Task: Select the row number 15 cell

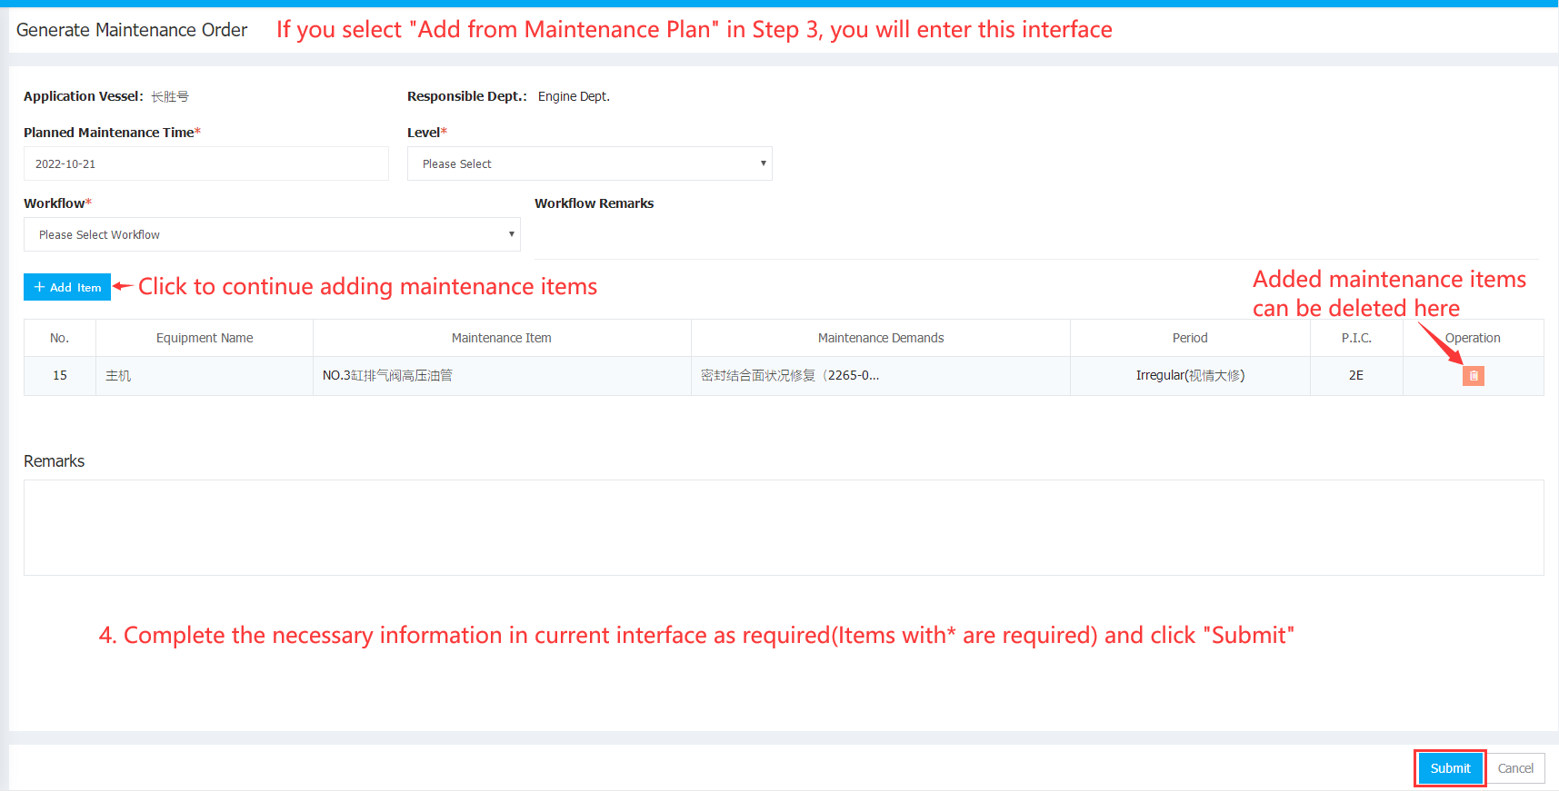Action: (x=60, y=376)
